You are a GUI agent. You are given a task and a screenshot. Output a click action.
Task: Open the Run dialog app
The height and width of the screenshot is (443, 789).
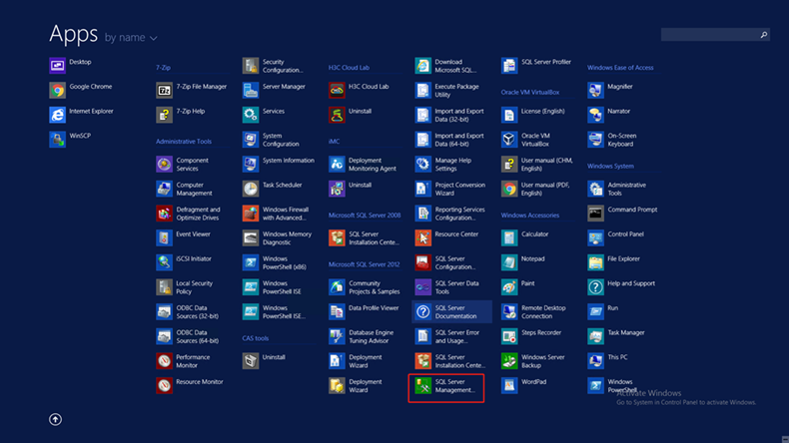point(603,311)
